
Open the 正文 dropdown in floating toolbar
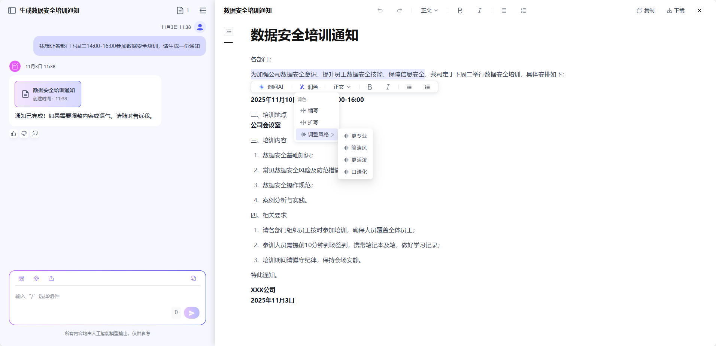pyautogui.click(x=342, y=87)
